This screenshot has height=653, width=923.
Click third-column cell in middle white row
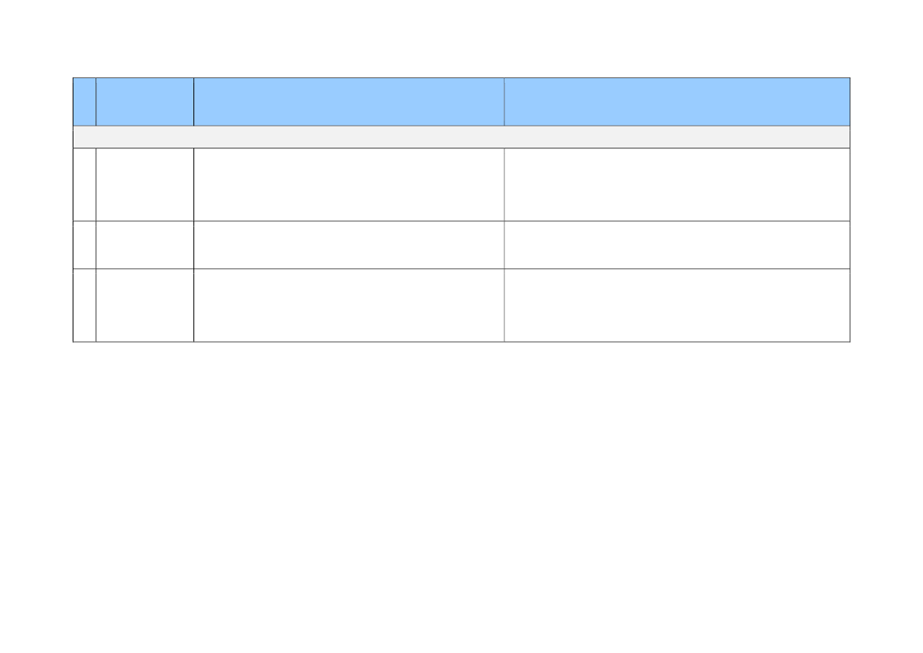[x=348, y=245]
